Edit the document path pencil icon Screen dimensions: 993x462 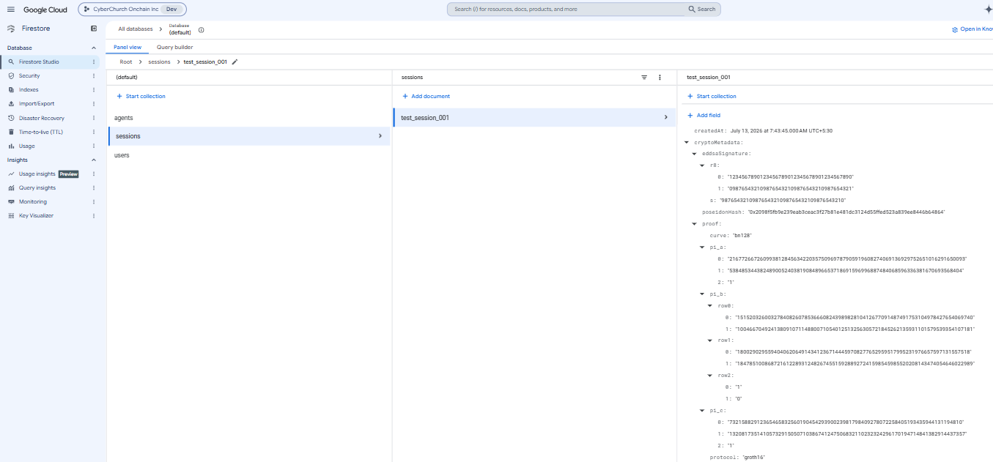[x=235, y=62]
